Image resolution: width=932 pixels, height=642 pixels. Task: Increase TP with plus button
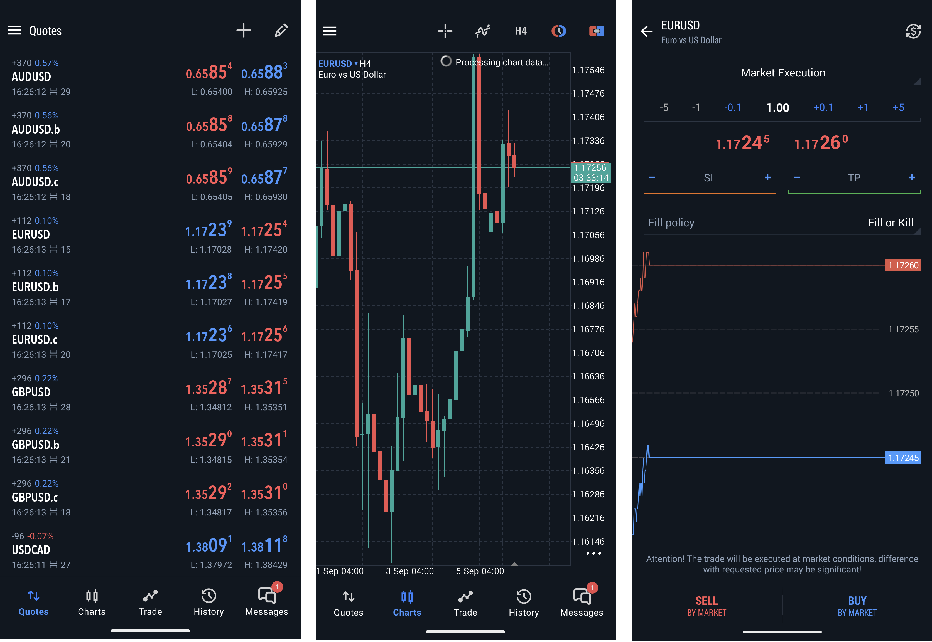click(912, 177)
